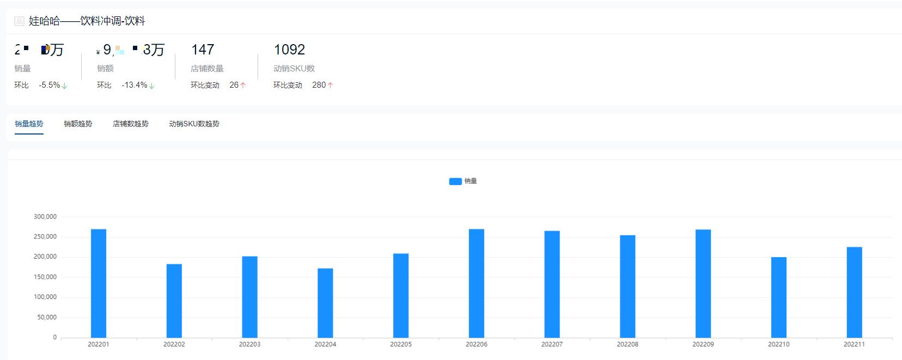Image resolution: width=902 pixels, height=360 pixels.
Task: Click the 销量 legend label
Action: click(x=471, y=181)
